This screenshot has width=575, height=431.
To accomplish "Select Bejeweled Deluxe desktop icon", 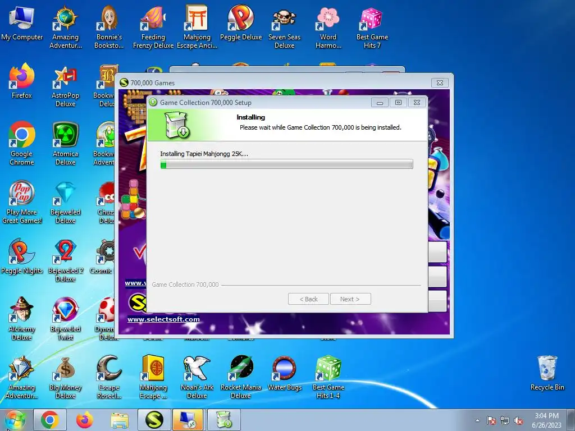I will (x=65, y=202).
